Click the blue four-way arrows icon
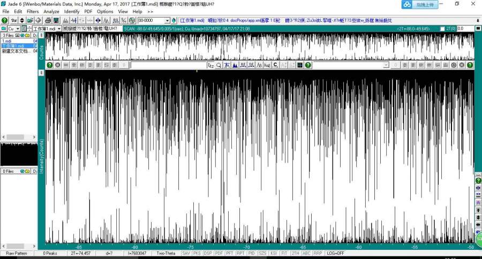482x259 pixels. [x=98, y=20]
